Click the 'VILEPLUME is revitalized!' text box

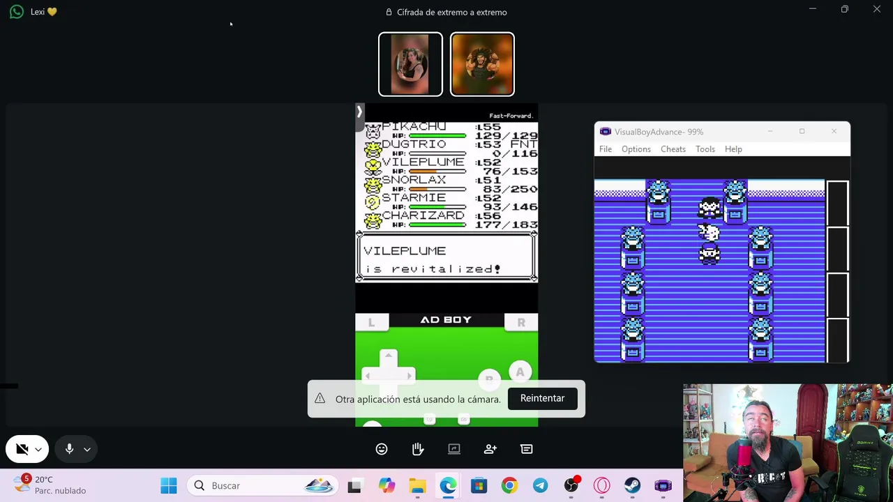click(446, 259)
